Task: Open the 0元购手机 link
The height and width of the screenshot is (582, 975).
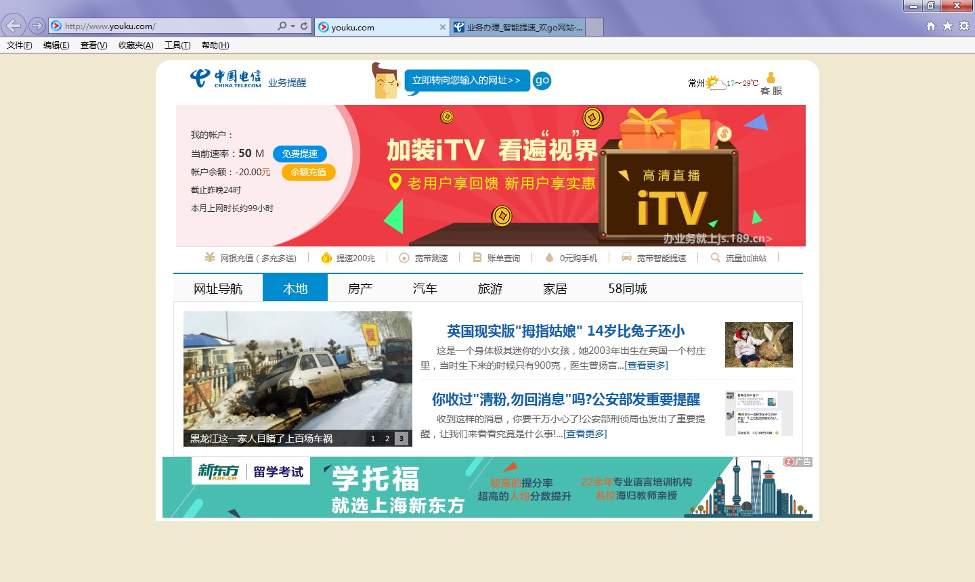Action: coord(579,259)
